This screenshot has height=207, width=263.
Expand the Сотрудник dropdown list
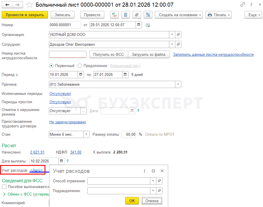pyautogui.click(x=172, y=44)
